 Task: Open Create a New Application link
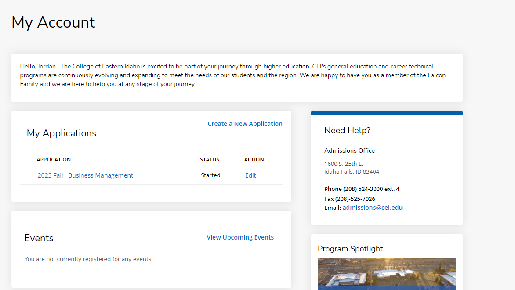coord(245,124)
